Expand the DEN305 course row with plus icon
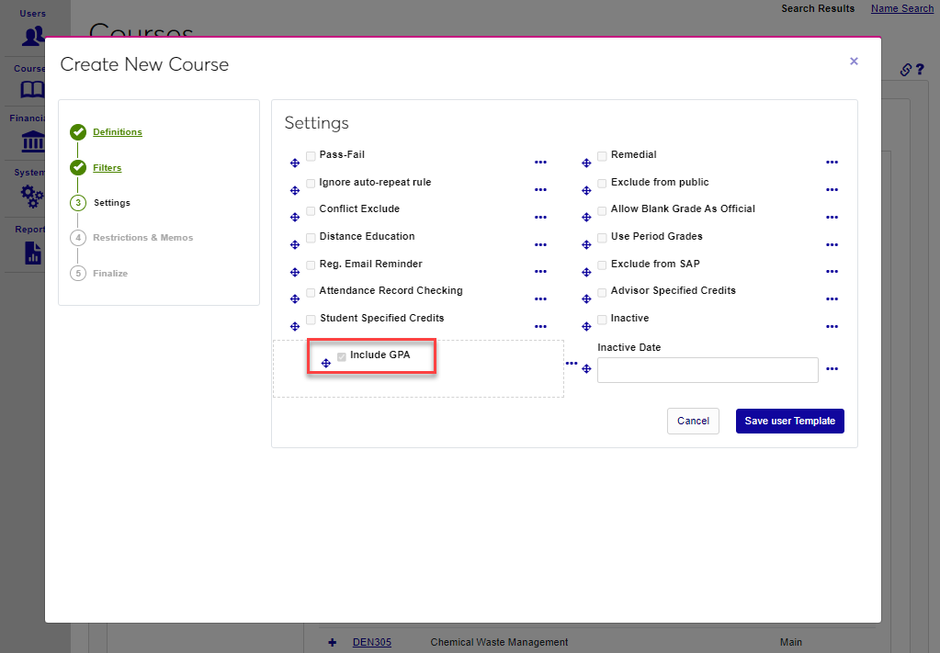The width and height of the screenshot is (940, 653). [x=333, y=642]
